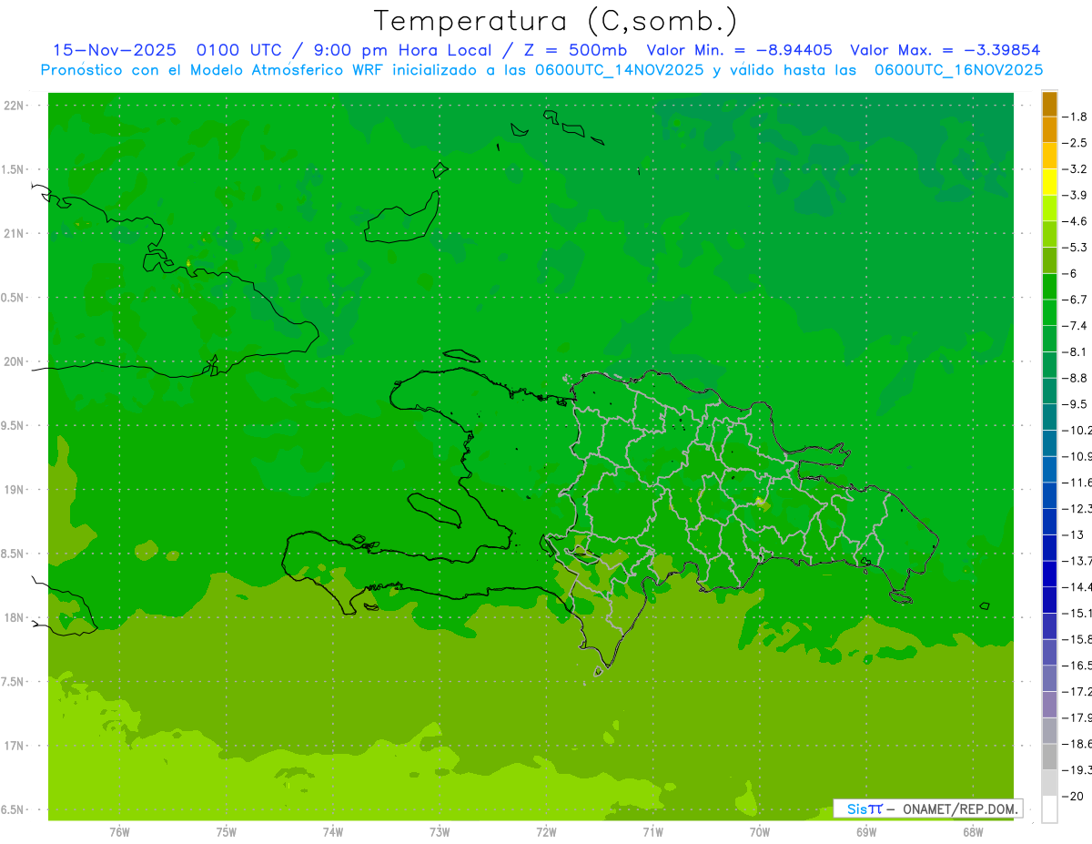Click the "74W" longitude label
Screen dimensions: 1092x844
point(333,832)
